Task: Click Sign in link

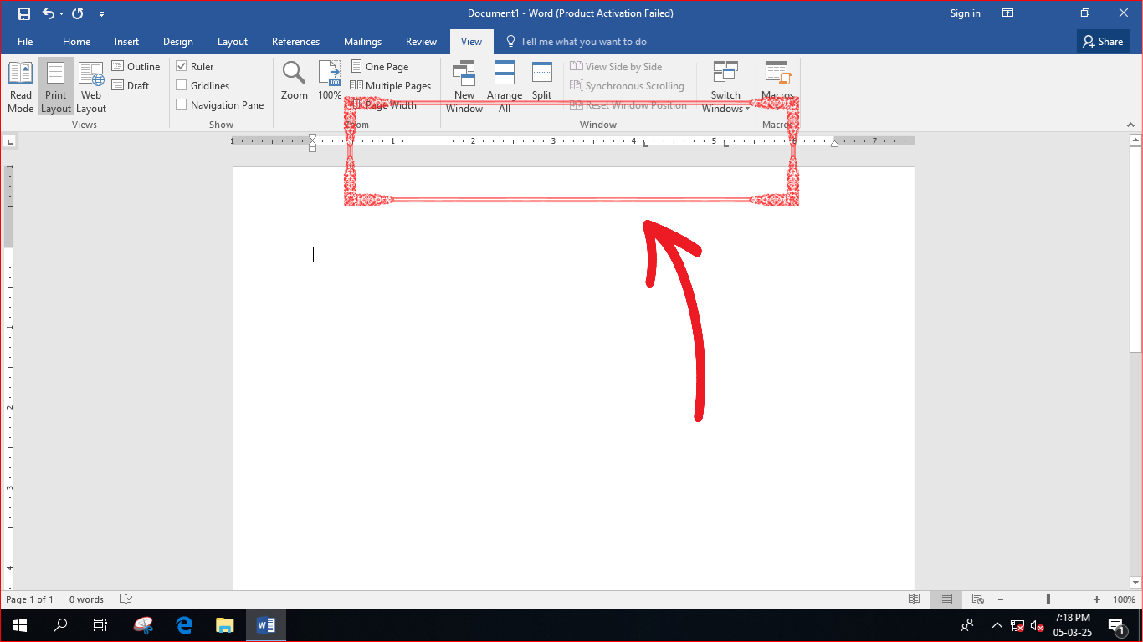Action: (x=965, y=13)
